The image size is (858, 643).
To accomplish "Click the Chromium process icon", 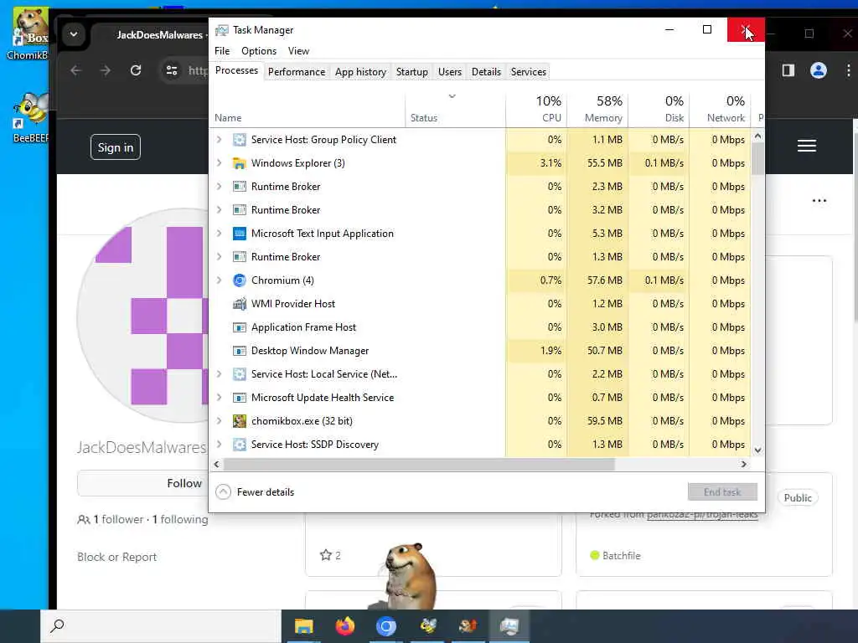I will [239, 280].
